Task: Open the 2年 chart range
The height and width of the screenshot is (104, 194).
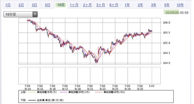Action: pos(141,5)
